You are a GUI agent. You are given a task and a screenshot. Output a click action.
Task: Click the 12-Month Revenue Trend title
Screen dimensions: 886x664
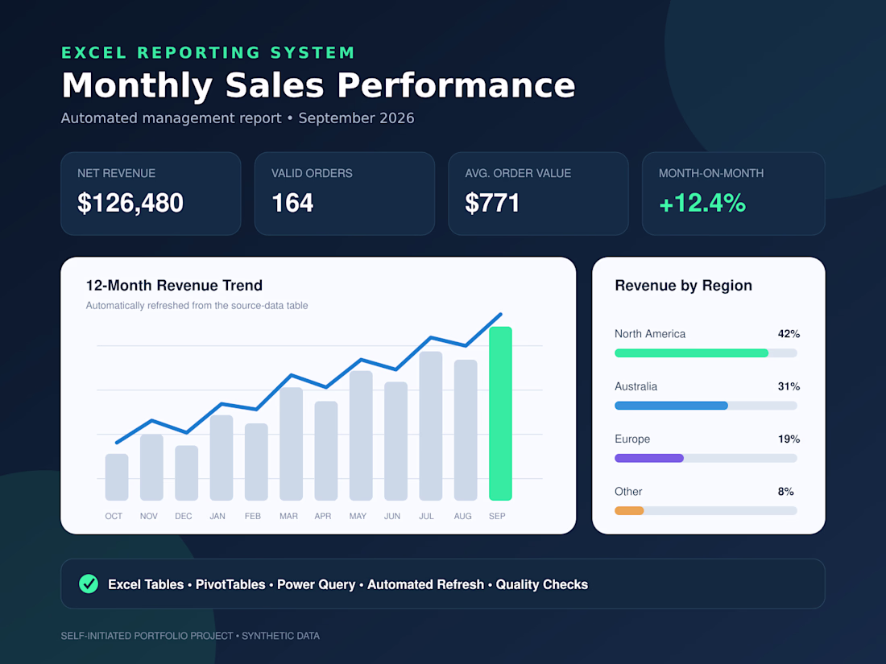(x=174, y=285)
